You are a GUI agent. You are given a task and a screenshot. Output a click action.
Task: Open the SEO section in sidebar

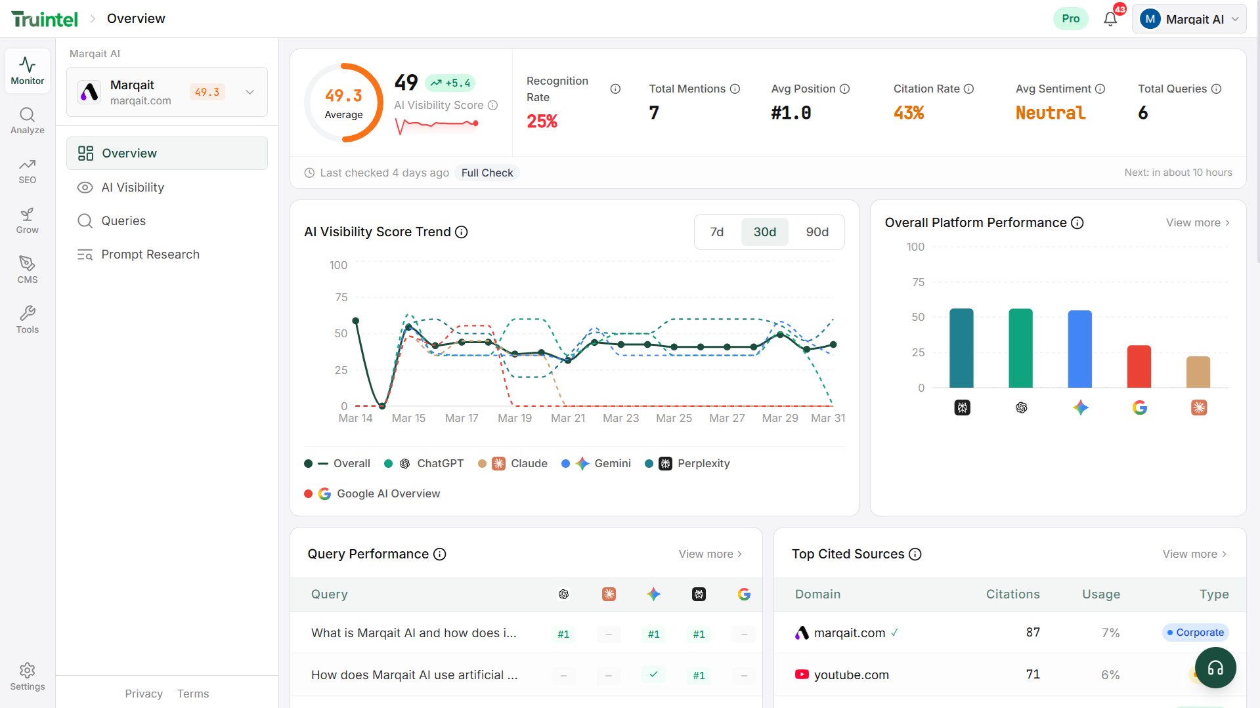pos(28,171)
